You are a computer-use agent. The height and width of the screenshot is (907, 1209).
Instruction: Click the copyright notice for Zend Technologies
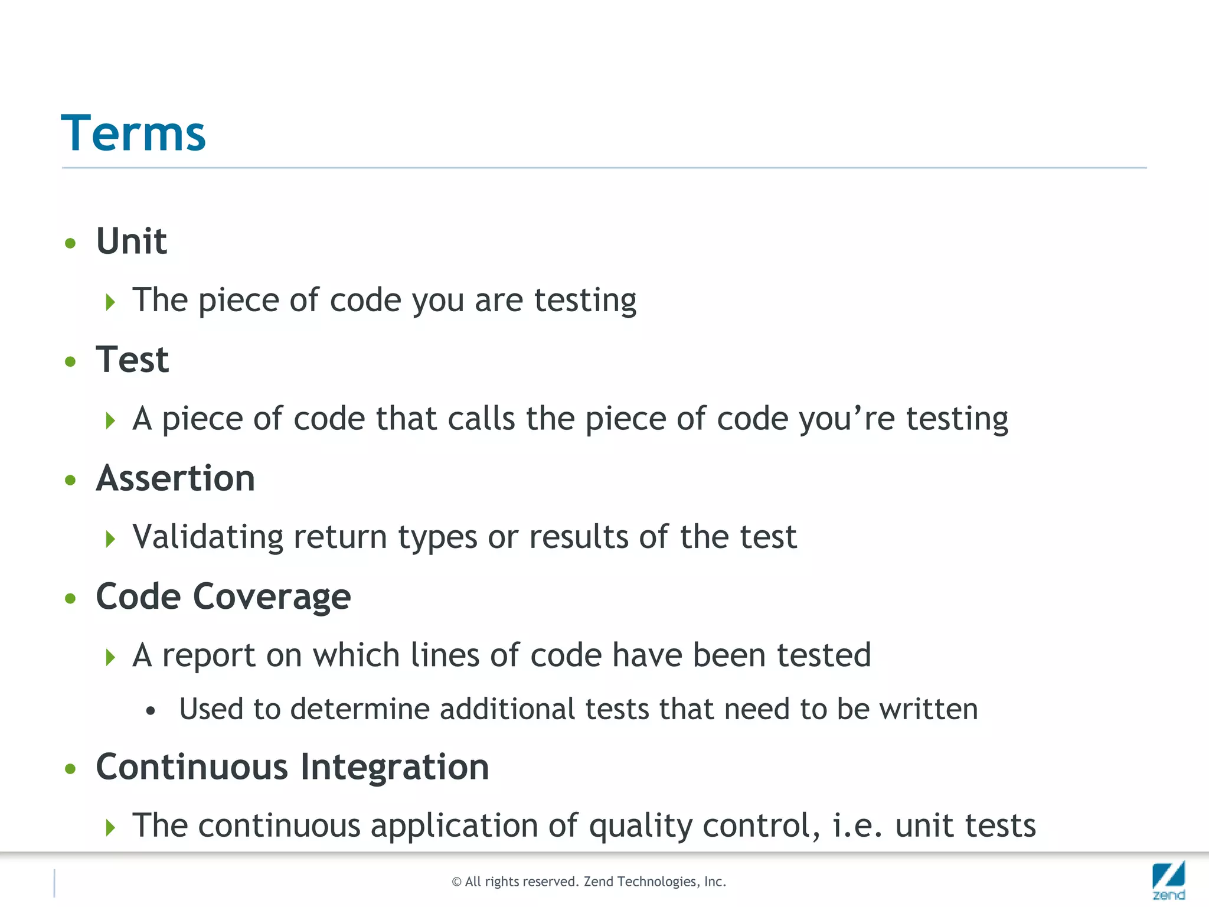pos(589,882)
